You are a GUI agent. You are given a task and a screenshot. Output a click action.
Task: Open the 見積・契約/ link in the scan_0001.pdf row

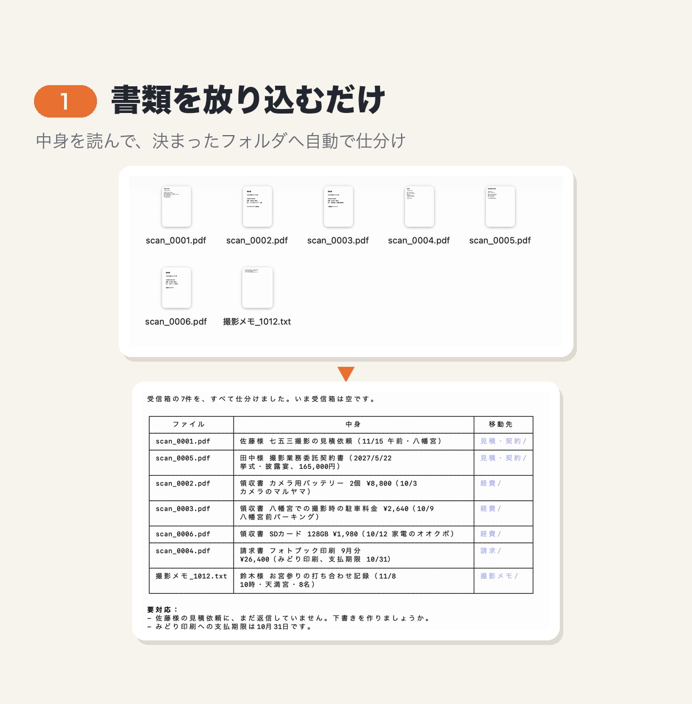[503, 441]
